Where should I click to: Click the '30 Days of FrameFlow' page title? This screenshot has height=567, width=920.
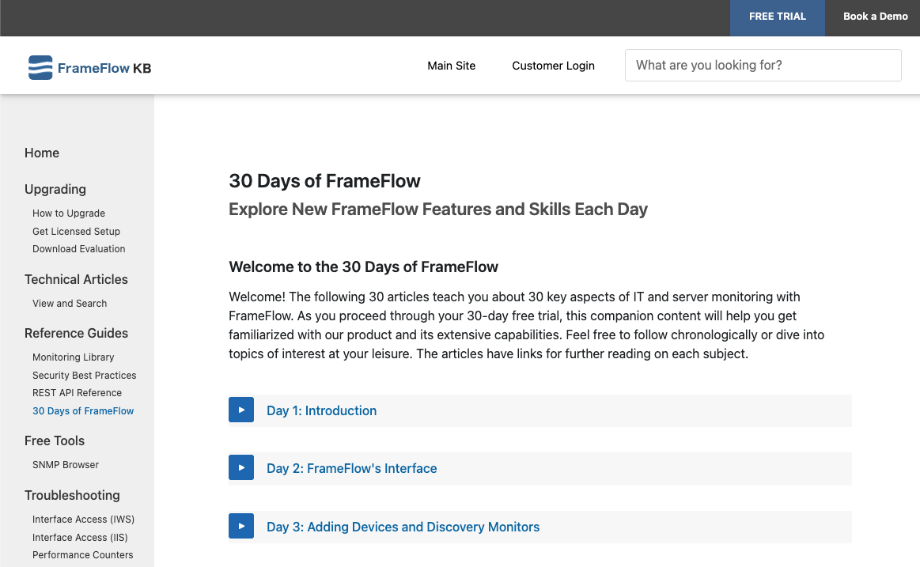click(x=324, y=181)
